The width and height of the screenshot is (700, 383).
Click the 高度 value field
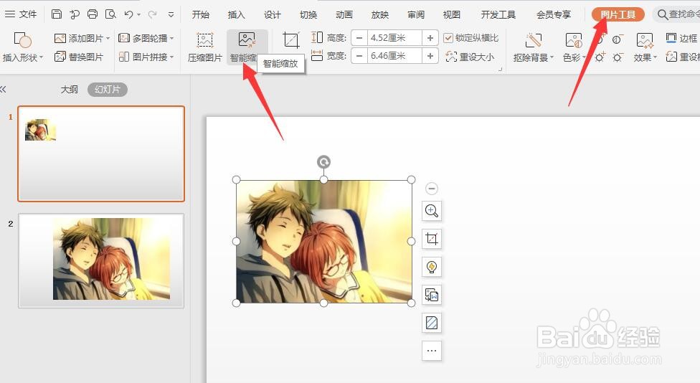[395, 38]
